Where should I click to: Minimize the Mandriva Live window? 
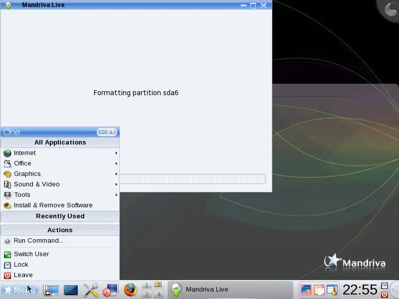pyautogui.click(x=243, y=5)
